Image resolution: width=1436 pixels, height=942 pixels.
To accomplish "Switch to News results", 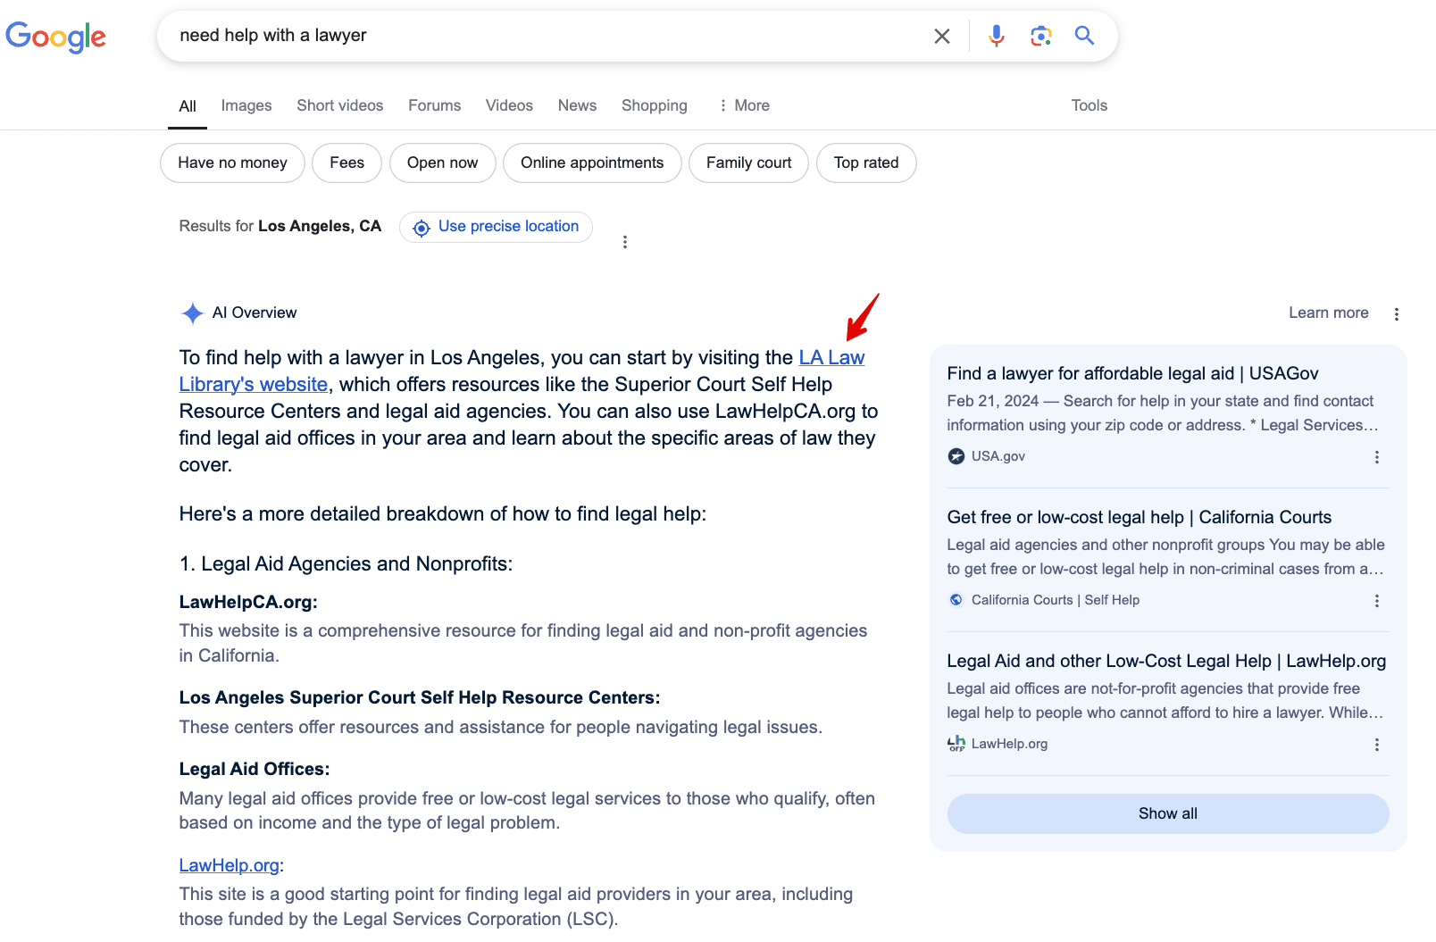I will (x=577, y=105).
